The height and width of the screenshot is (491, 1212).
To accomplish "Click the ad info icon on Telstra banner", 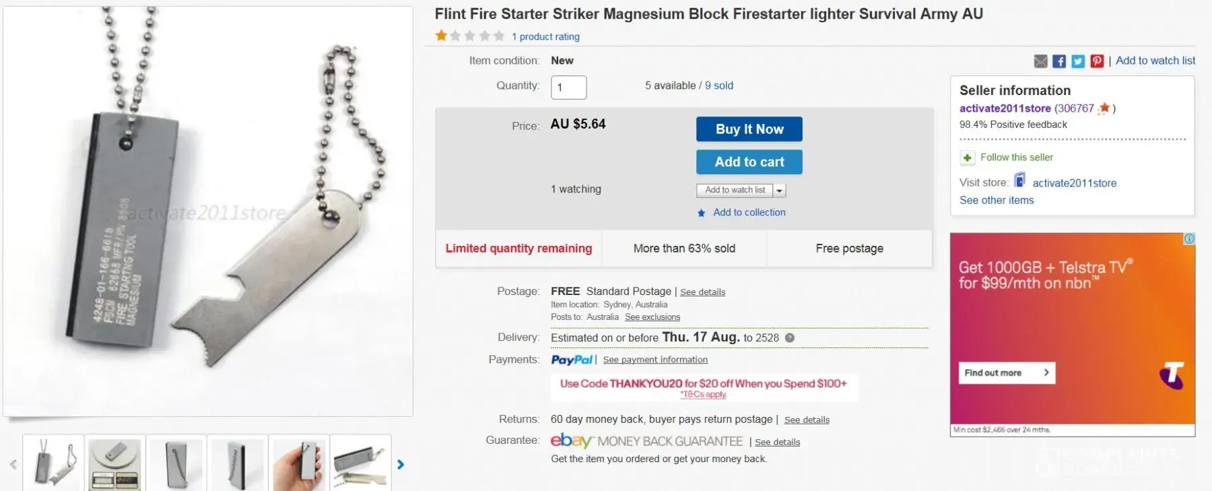I will 1189,239.
